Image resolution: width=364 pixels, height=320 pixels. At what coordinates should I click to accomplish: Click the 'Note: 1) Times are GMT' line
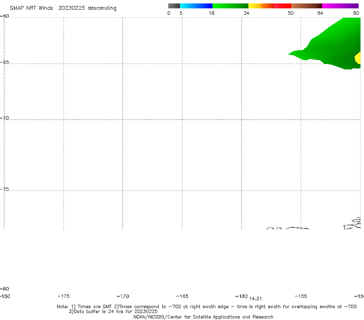[207, 307]
